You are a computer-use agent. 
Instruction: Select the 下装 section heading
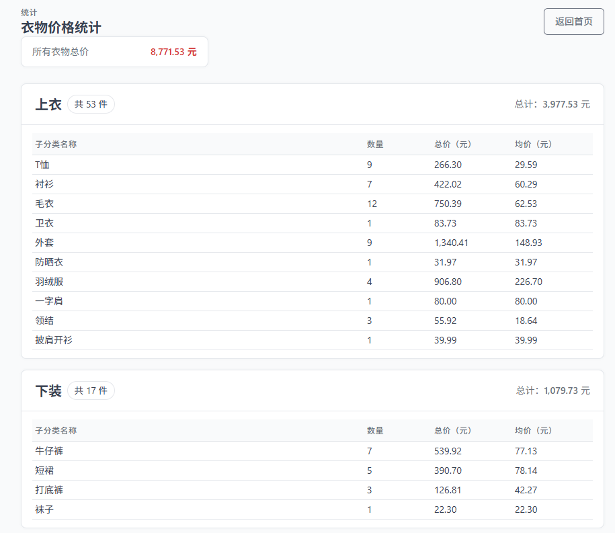[x=48, y=391]
